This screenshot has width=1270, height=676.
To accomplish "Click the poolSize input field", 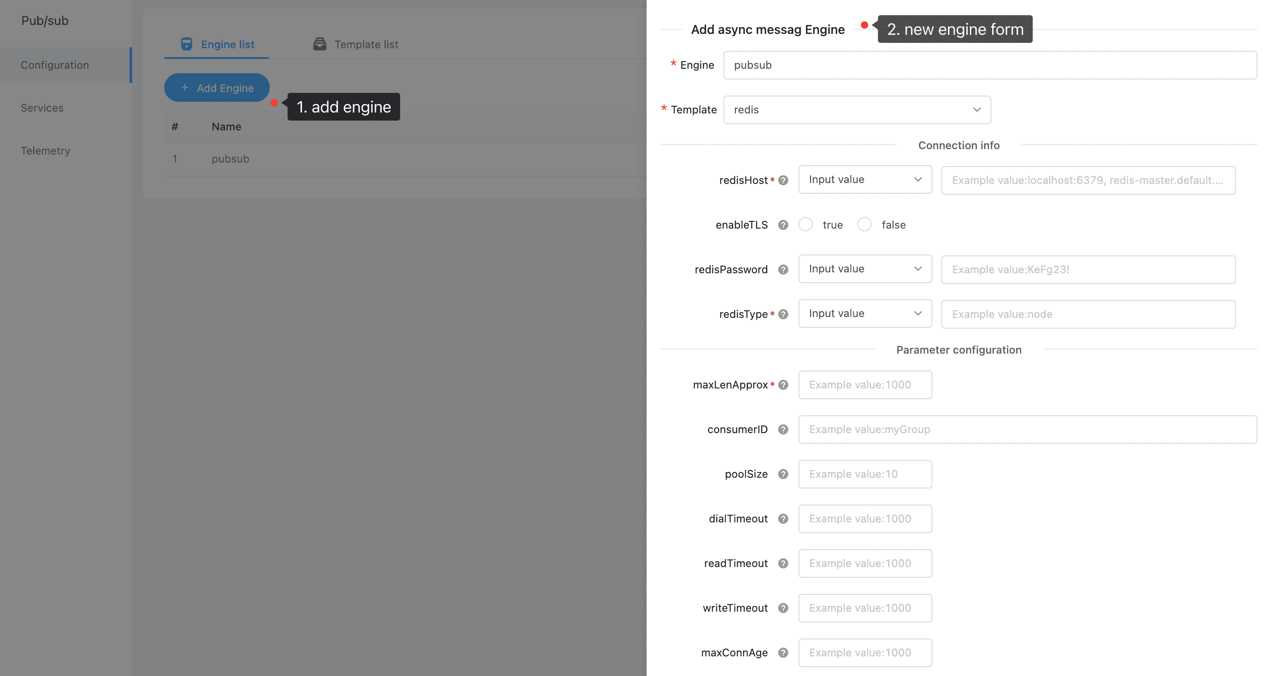I will pyautogui.click(x=865, y=474).
